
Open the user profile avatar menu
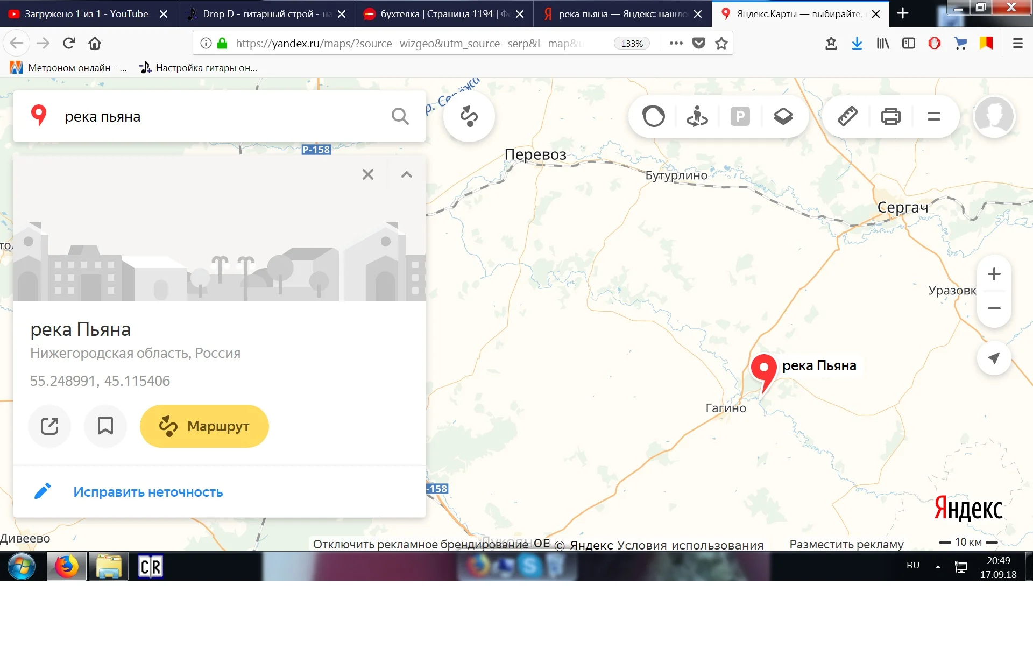pyautogui.click(x=994, y=116)
